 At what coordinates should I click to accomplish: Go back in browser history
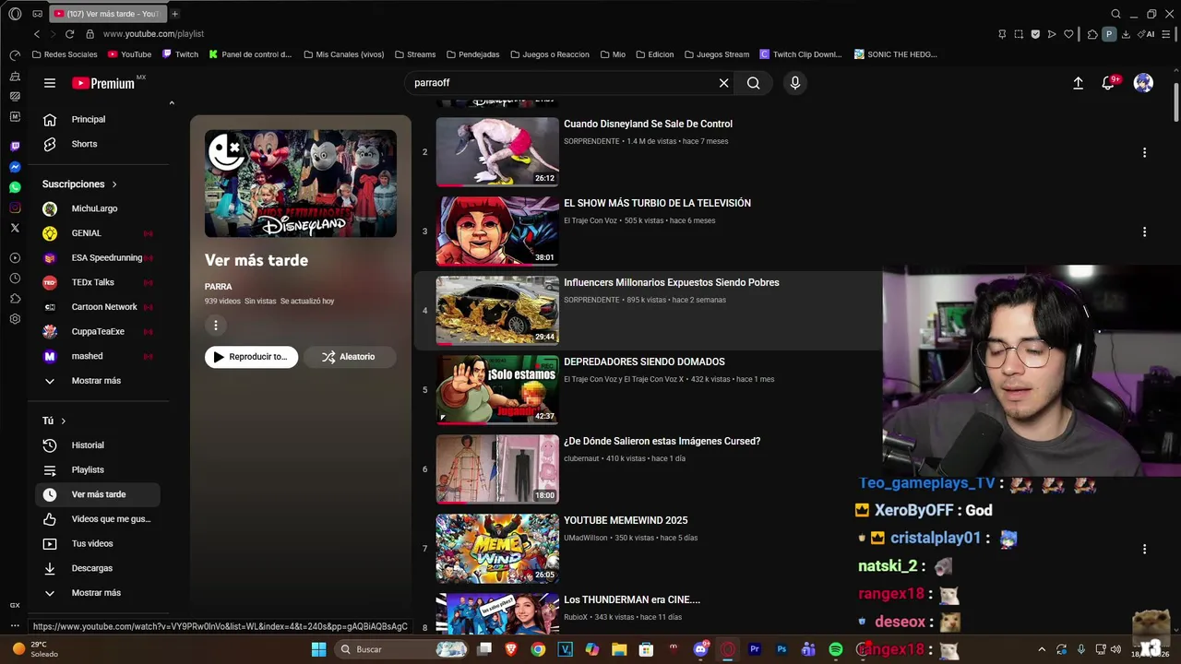click(x=37, y=34)
